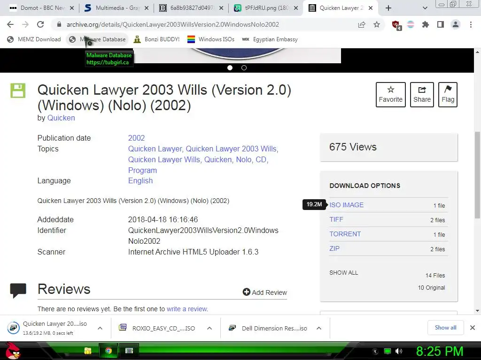Expand options for Dell Dimension Res iso download
The width and height of the screenshot is (481, 360).
[319, 328]
